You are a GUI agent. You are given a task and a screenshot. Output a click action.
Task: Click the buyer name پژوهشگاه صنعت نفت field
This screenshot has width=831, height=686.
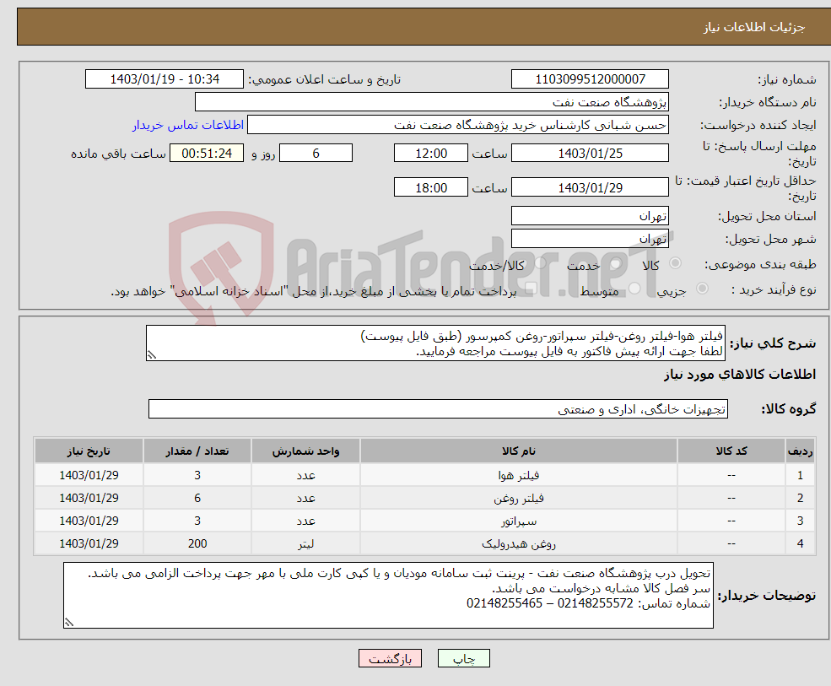click(432, 102)
